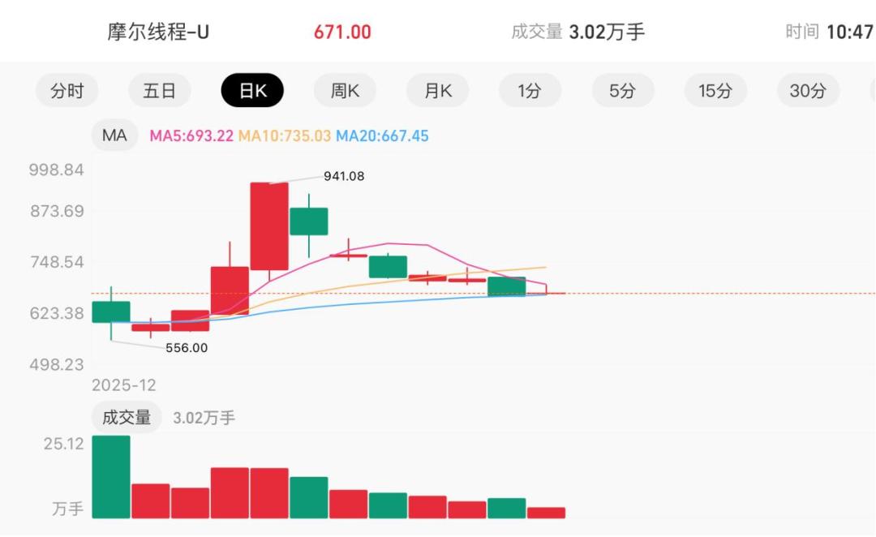Click the 941.08 high price label
The image size is (876, 537).
point(343,175)
